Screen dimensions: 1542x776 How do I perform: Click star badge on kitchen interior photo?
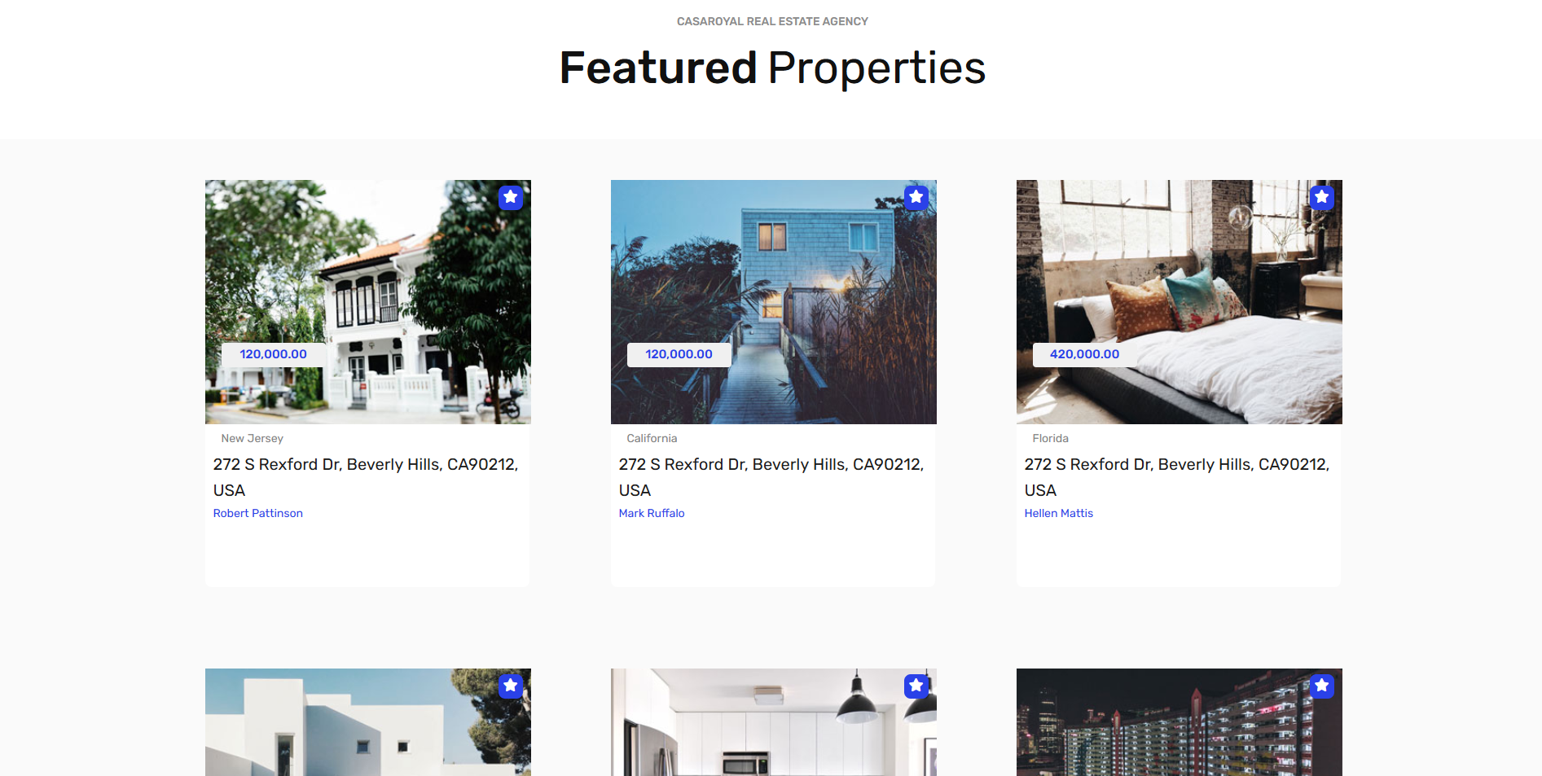(916, 686)
